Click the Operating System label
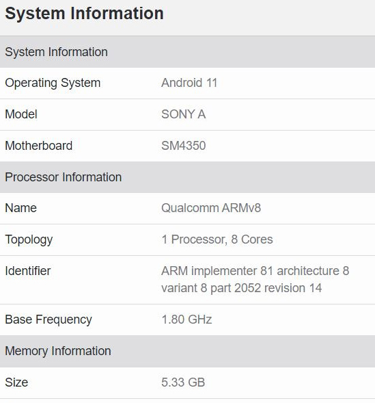The image size is (375, 403). (x=53, y=83)
